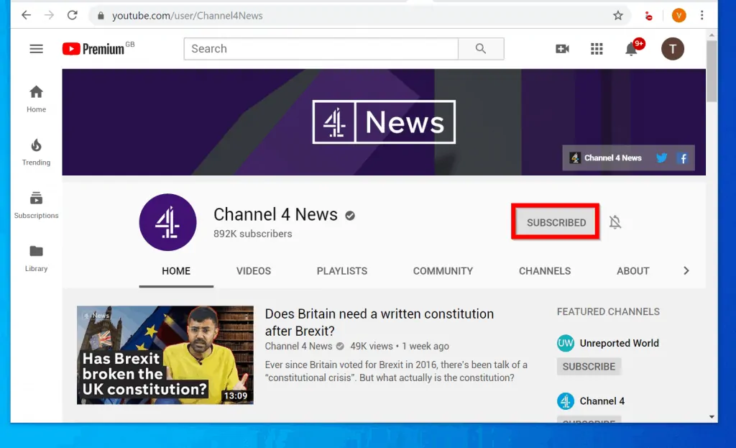This screenshot has height=448, width=736.
Task: Open the Channel 4 featured channel name
Action: coord(602,401)
